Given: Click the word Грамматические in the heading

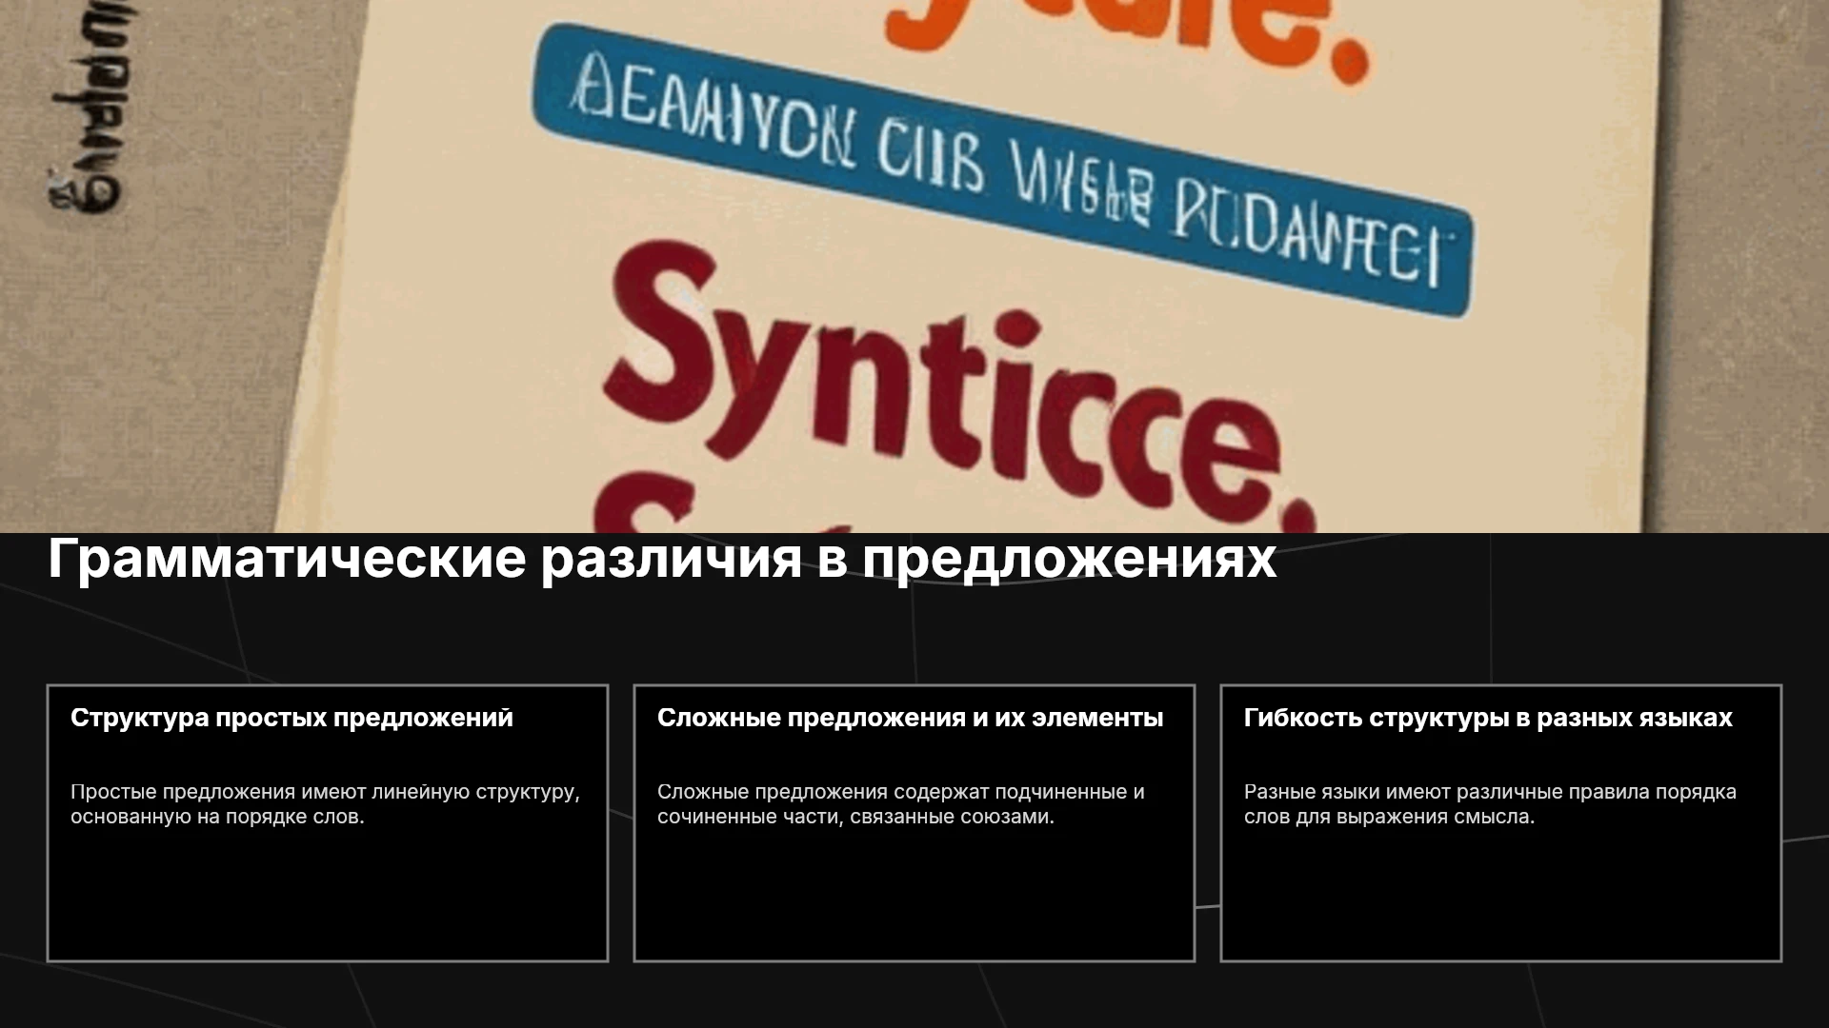Looking at the screenshot, I should tap(287, 559).
